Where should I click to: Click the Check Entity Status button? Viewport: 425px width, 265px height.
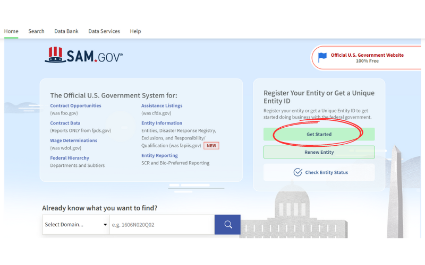click(x=319, y=172)
